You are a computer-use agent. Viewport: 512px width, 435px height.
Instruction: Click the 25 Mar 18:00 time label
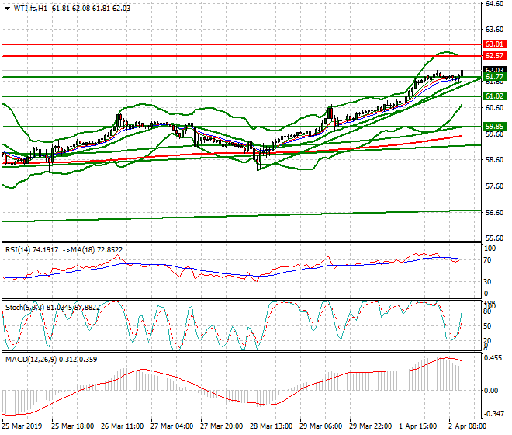tap(72, 426)
